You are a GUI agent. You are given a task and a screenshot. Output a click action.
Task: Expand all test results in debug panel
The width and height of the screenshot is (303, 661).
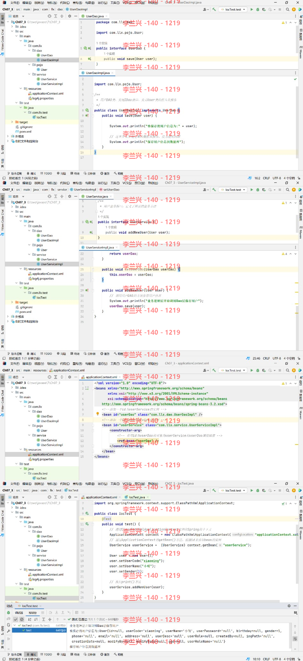44,619
